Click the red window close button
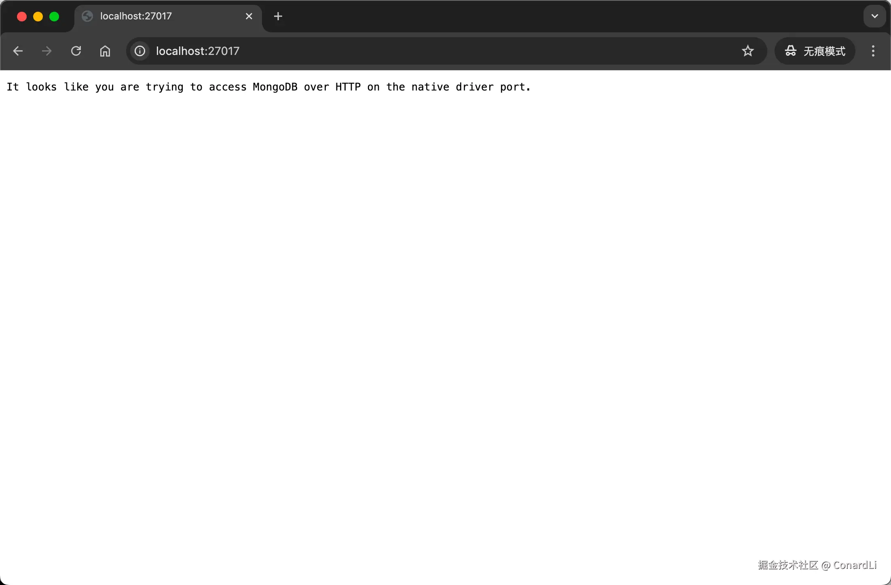Screen dimensions: 891x585 (22, 16)
